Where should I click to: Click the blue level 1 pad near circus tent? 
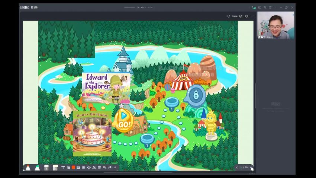pyautogui.click(x=172, y=104)
